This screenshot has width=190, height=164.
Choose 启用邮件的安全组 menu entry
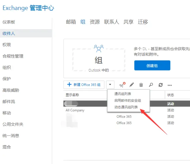(x=128, y=100)
